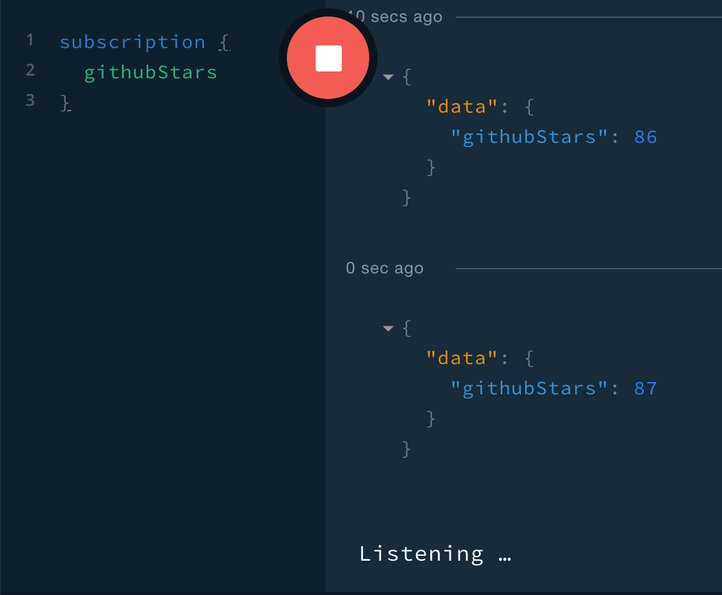
Task: Click the value 87 in response
Action: [x=646, y=389]
